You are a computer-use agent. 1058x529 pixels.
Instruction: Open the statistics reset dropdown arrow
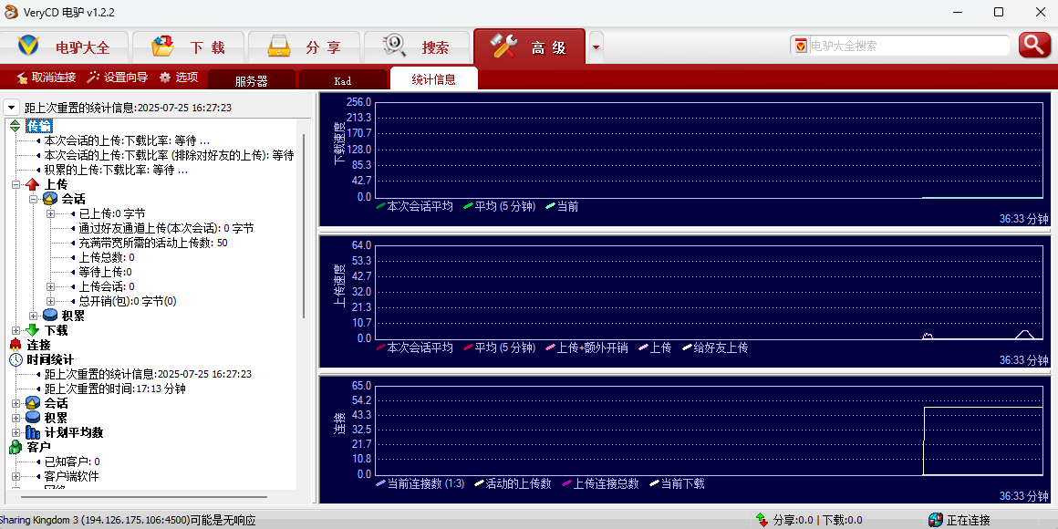click(12, 108)
